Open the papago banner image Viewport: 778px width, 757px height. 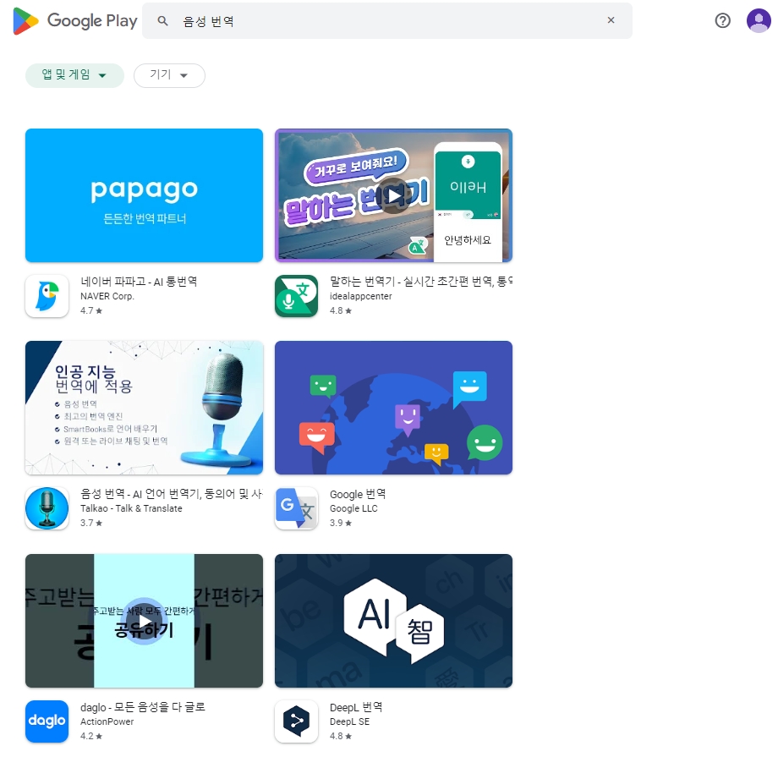tap(144, 195)
